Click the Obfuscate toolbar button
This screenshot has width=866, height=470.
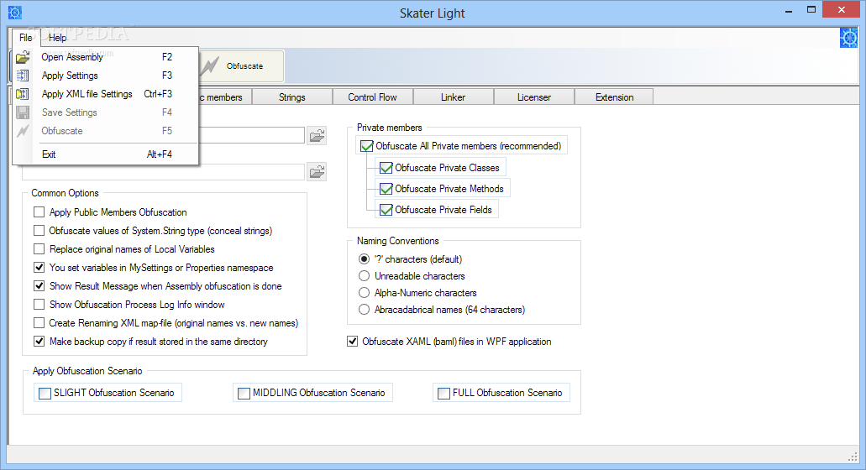241,66
